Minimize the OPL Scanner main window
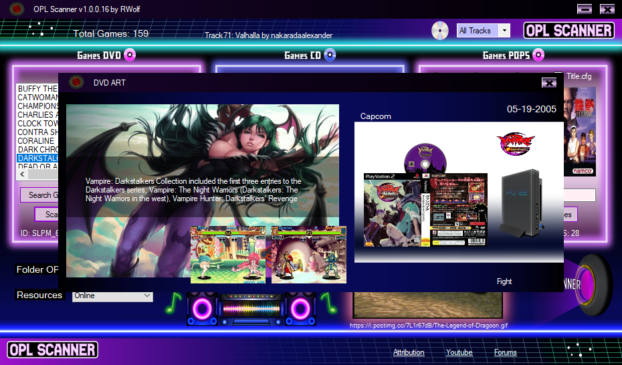622x365 pixels. click(585, 9)
